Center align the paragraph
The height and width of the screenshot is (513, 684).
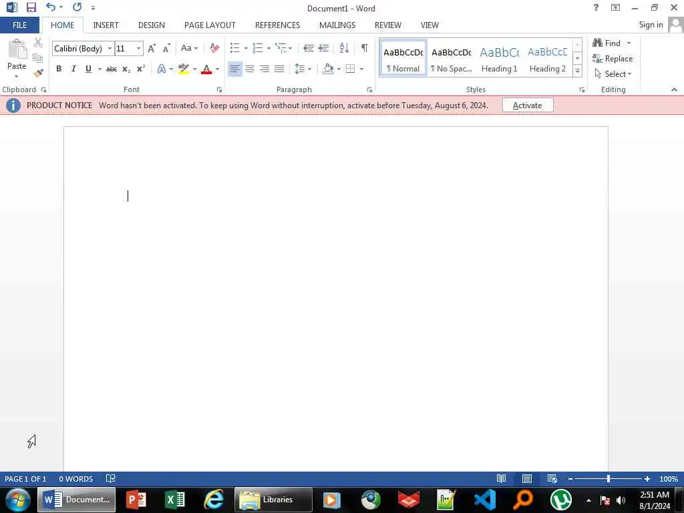pos(250,69)
